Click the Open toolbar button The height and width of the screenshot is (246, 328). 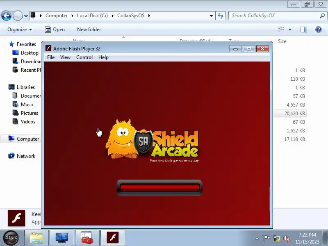pyautogui.click(x=55, y=30)
